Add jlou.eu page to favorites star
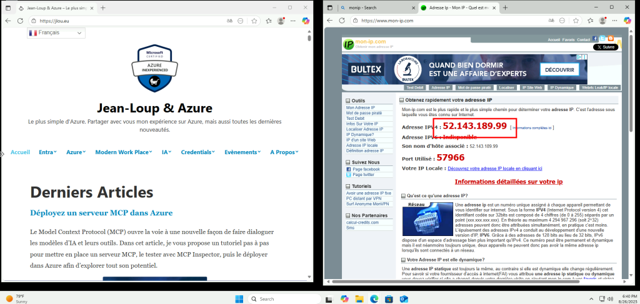The width and height of the screenshot is (640, 304). pos(254,21)
